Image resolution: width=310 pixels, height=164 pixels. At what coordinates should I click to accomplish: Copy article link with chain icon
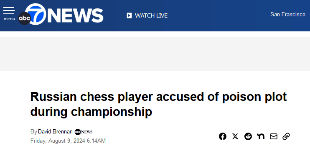(x=286, y=136)
